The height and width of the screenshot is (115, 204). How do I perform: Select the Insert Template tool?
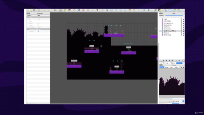click(x=134, y=10)
